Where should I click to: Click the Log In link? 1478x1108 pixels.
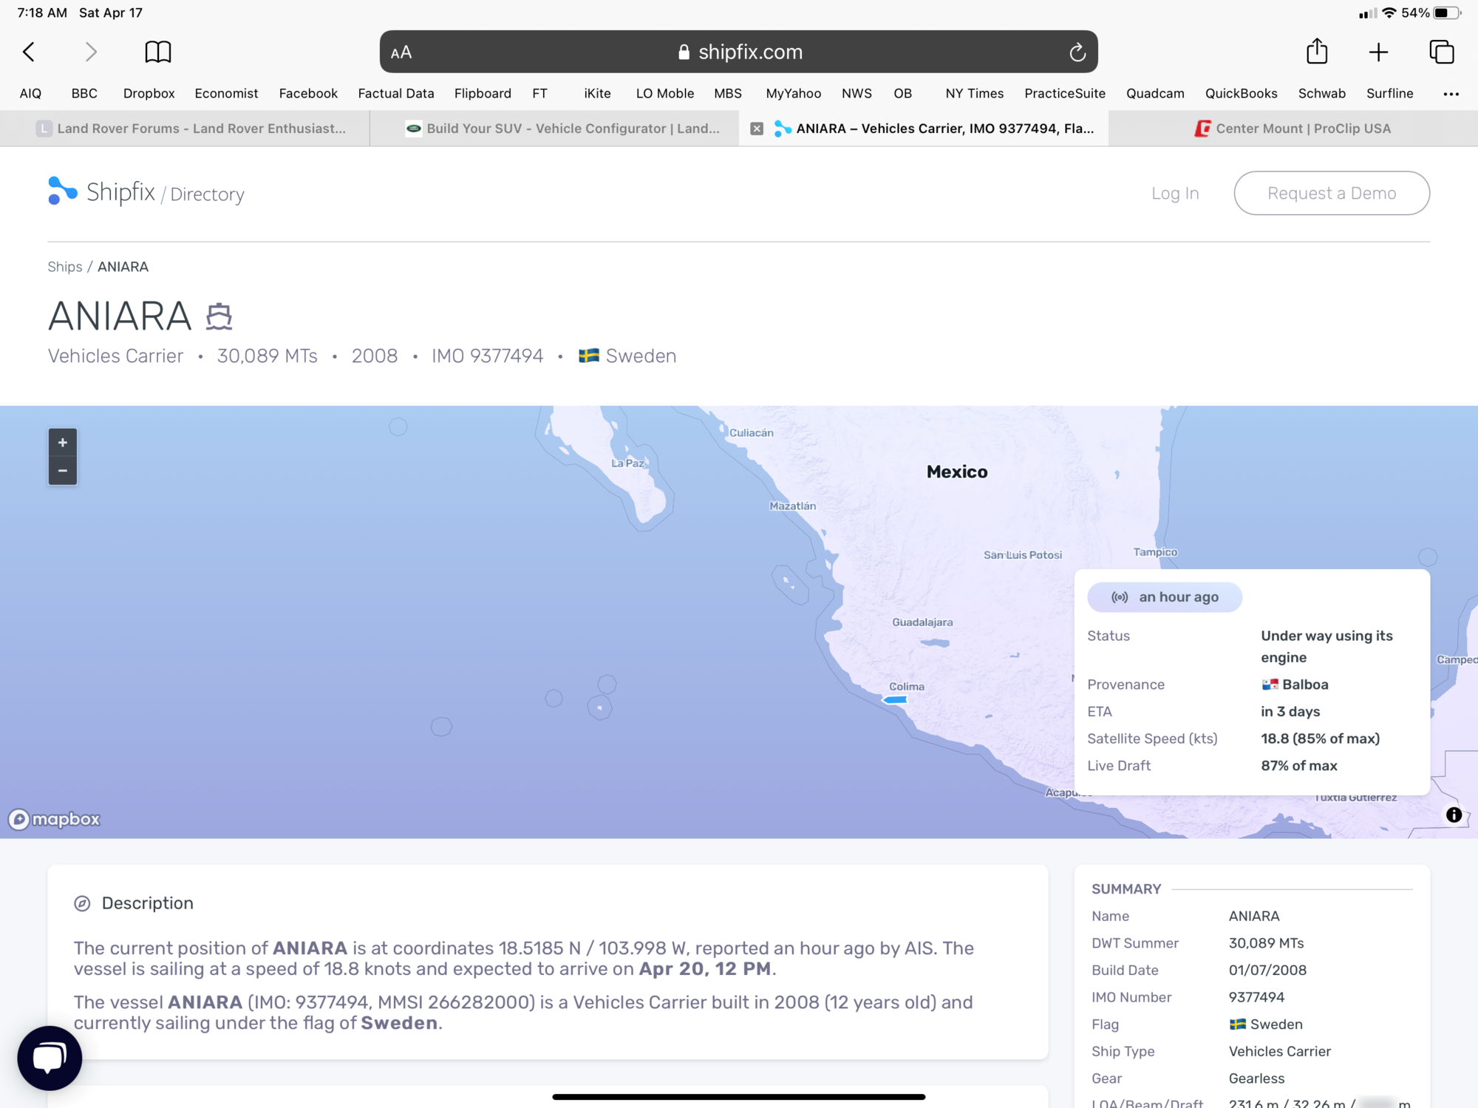pos(1175,193)
